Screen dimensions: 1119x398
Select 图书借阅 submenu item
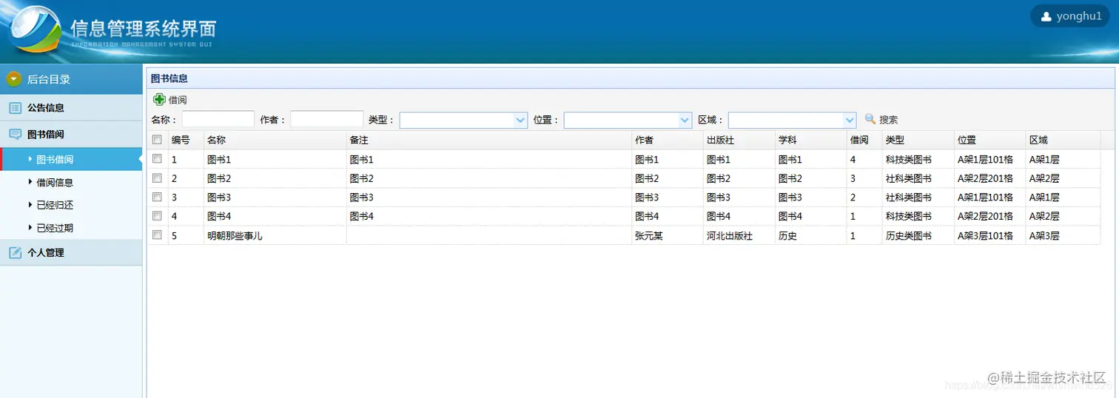tap(71, 159)
